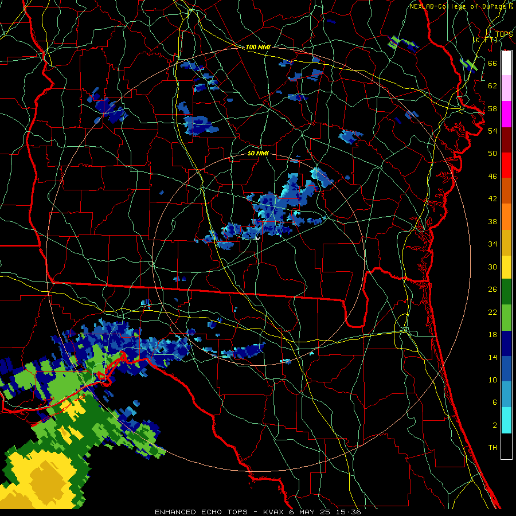Click the magenta legend swatch
516x516 pixels.
point(506,114)
